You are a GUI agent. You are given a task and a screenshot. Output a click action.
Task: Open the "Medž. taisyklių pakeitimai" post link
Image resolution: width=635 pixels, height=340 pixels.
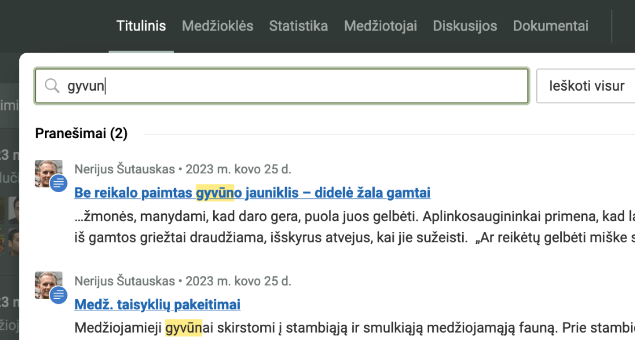click(x=158, y=305)
